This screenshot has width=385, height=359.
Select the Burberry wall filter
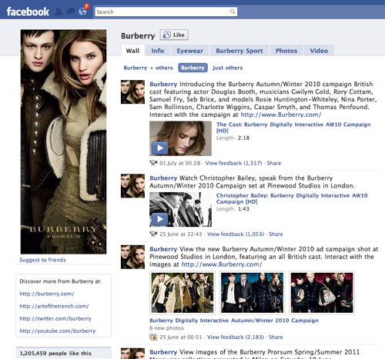(192, 68)
